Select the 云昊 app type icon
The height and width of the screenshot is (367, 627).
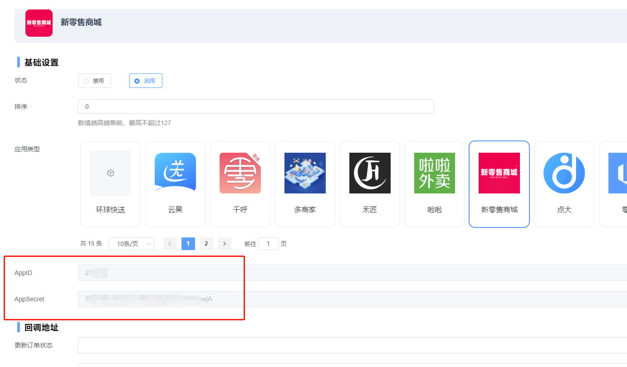(175, 173)
